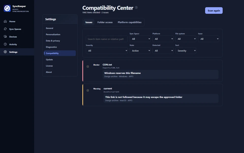Image resolution: width=244 pixels, height=153 pixels.
Task: Click '1842 items checked · 2 issues' summary
Action: click(95, 12)
